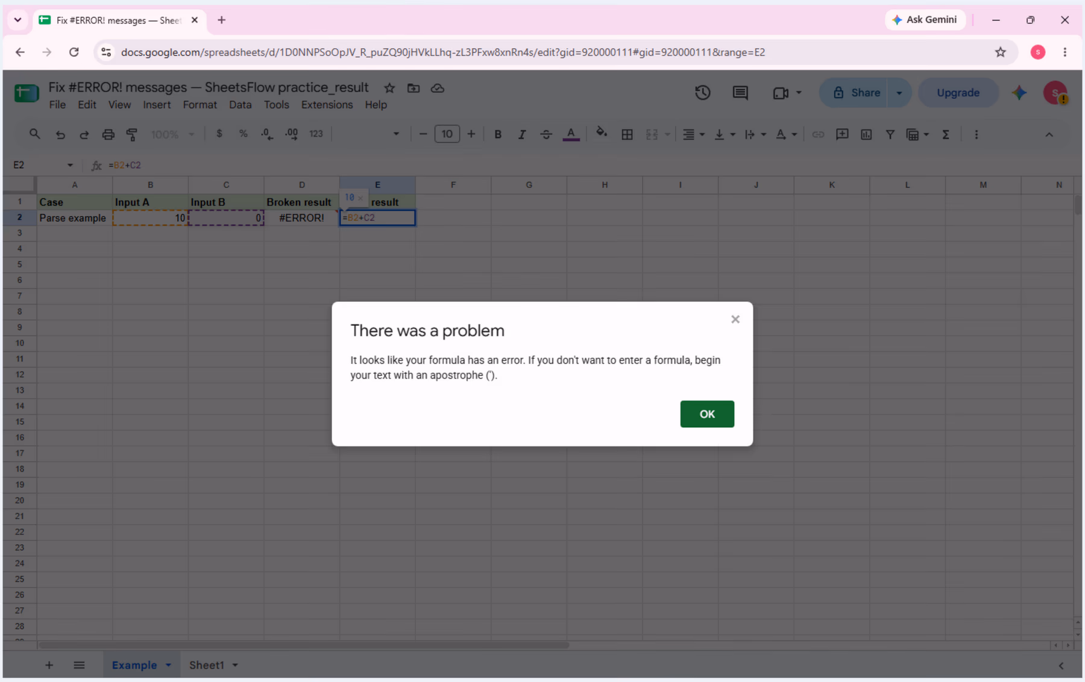Open version history clock icon
This screenshot has width=1085, height=682.
pos(703,93)
